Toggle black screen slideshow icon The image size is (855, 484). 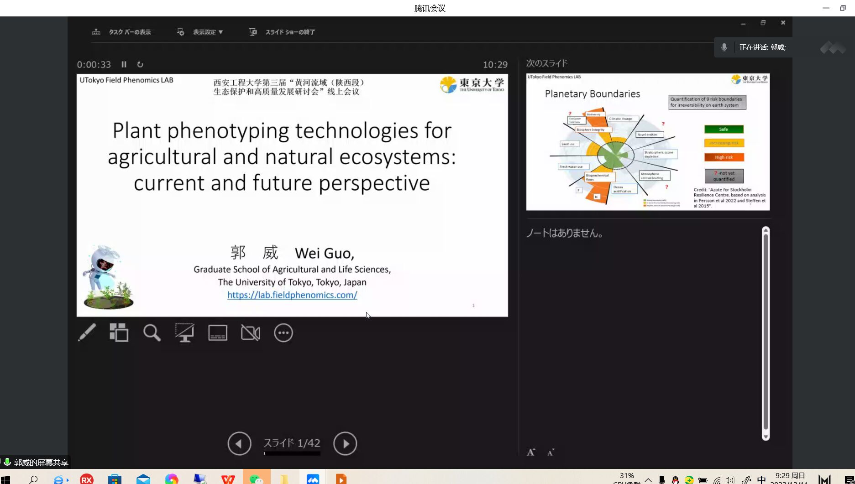pyautogui.click(x=185, y=333)
